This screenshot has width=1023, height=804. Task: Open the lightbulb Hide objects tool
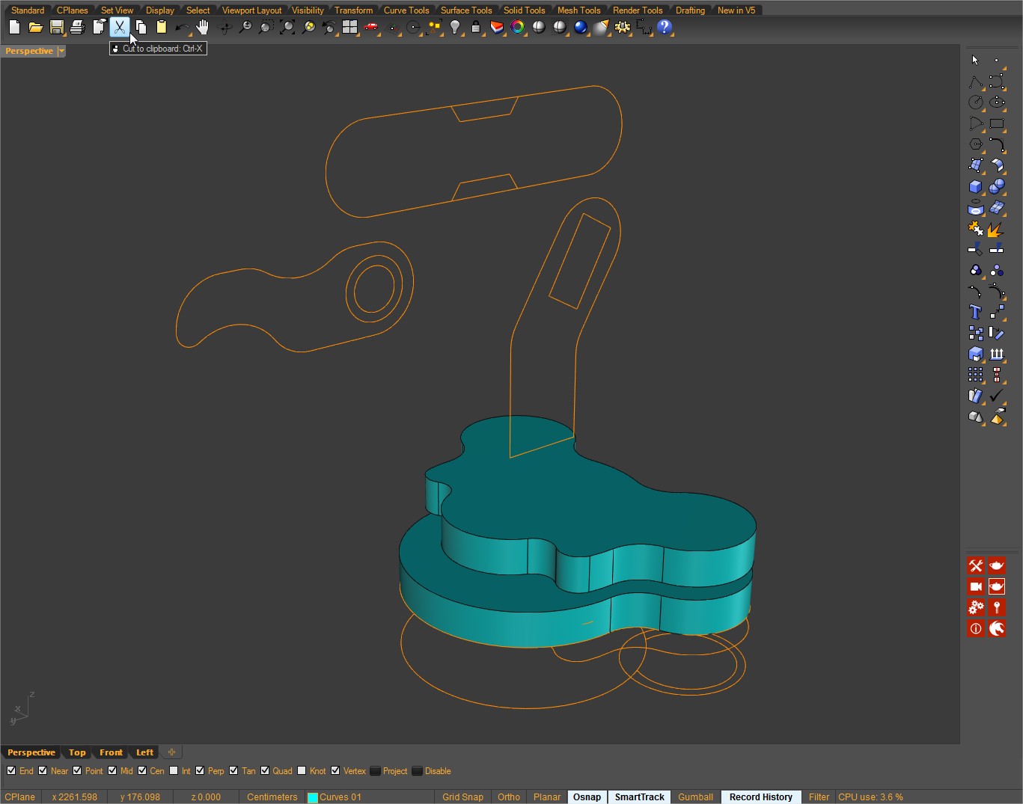tap(454, 28)
